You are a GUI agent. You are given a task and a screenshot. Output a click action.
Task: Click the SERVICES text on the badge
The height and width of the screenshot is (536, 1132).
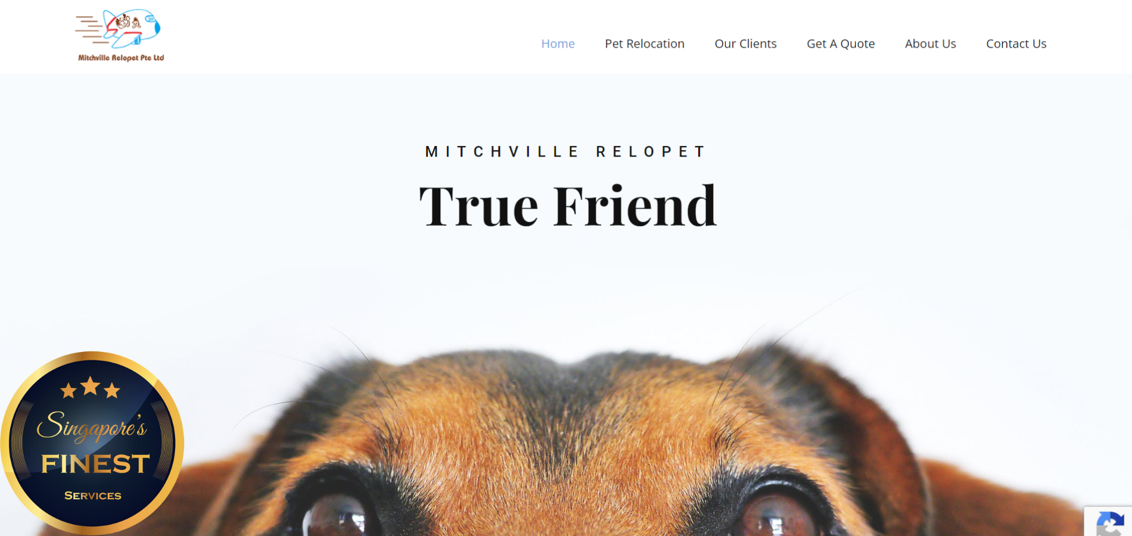[92, 496]
